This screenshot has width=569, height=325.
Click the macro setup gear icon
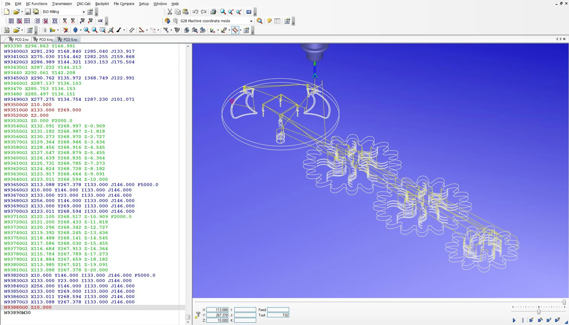(176, 21)
